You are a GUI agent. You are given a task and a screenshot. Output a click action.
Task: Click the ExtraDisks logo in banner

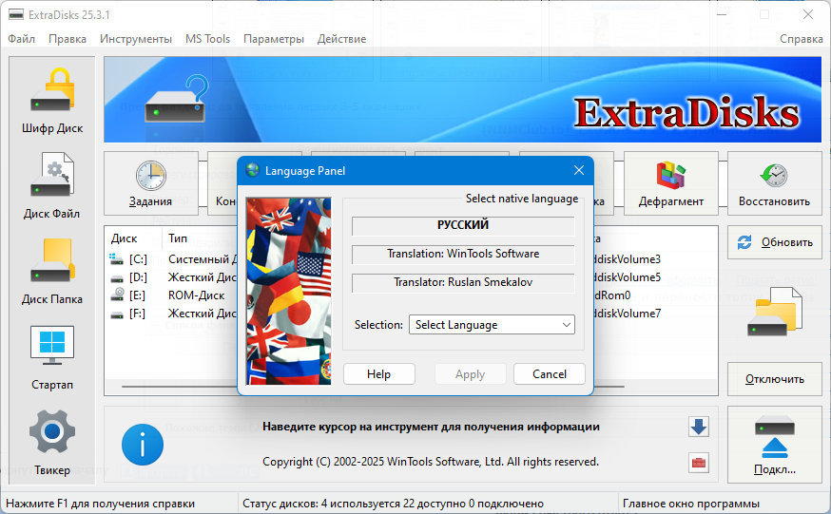tap(686, 112)
